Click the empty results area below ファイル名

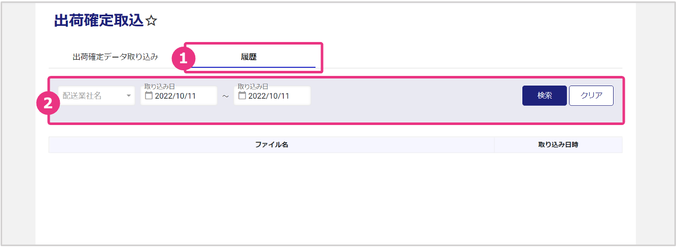pos(271,192)
